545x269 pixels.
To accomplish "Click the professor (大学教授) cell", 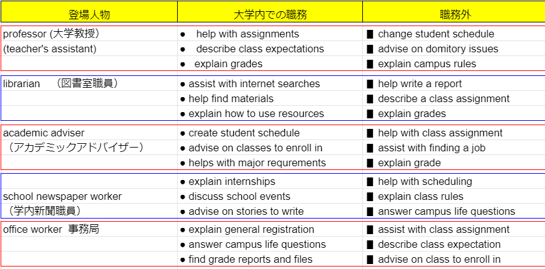I will click(x=89, y=34).
